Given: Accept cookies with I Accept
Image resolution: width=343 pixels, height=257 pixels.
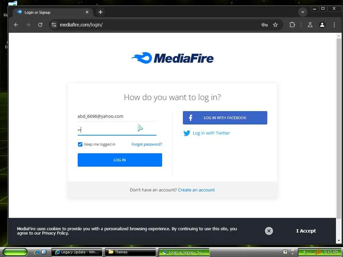Looking at the screenshot, I should pos(306,231).
